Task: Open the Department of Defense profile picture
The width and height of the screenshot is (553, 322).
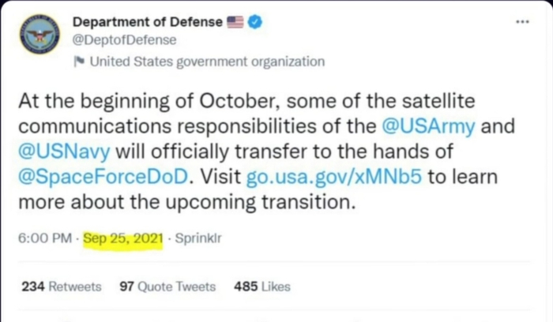Action: pyautogui.click(x=39, y=35)
